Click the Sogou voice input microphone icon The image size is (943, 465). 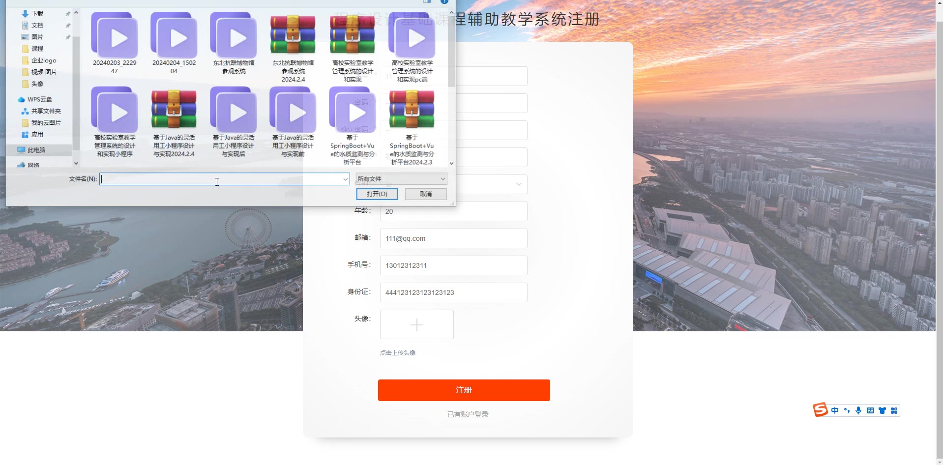tap(858, 410)
